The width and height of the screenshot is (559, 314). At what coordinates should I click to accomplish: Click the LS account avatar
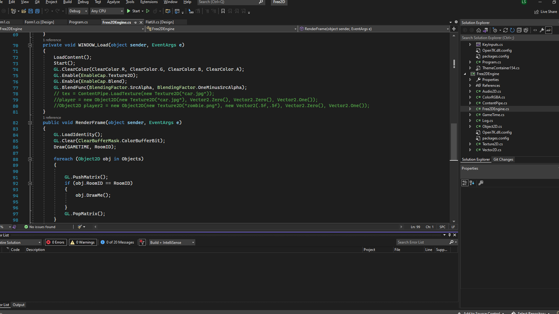coord(524,2)
